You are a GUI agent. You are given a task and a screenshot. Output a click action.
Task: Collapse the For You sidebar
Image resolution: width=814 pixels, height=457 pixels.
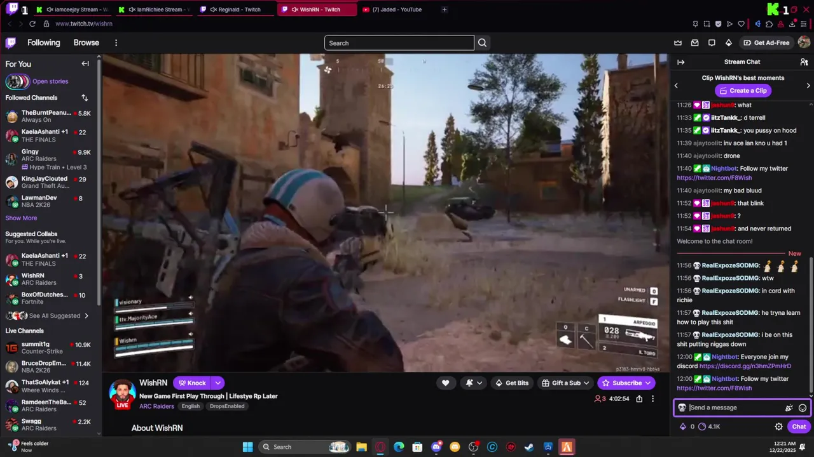[x=85, y=63]
